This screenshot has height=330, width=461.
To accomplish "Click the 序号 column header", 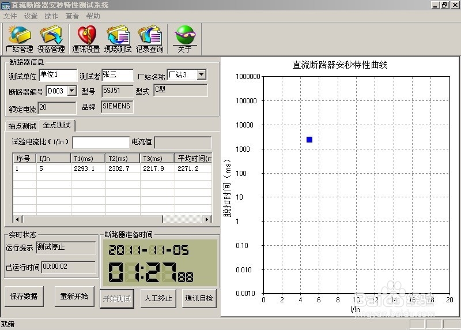I will coord(24,159).
